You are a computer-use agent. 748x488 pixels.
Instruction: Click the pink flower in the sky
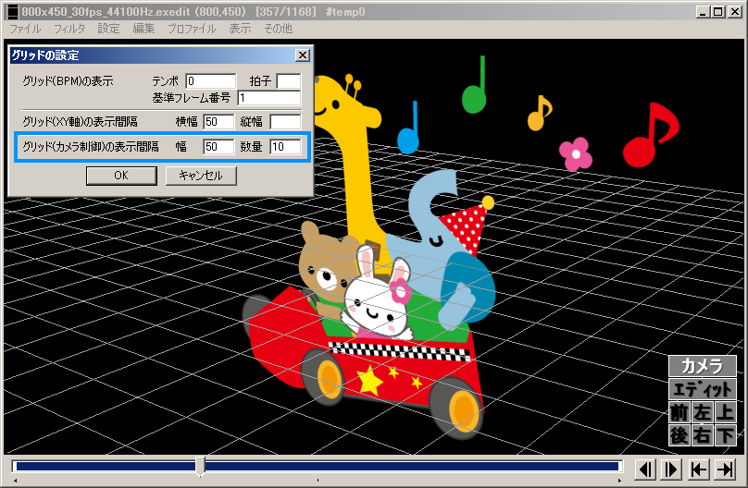576,153
